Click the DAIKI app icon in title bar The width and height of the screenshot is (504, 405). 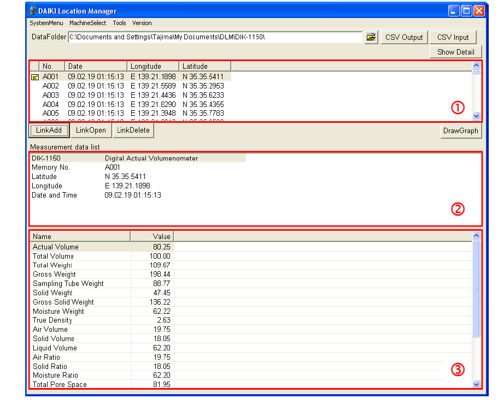click(33, 11)
